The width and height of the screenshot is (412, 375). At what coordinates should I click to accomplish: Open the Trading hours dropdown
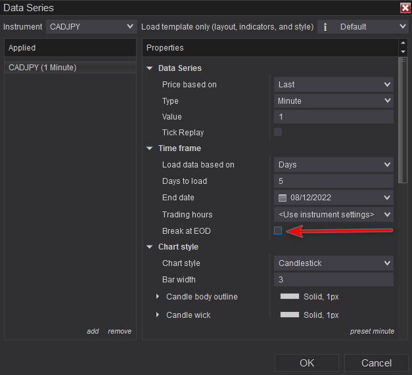point(333,215)
